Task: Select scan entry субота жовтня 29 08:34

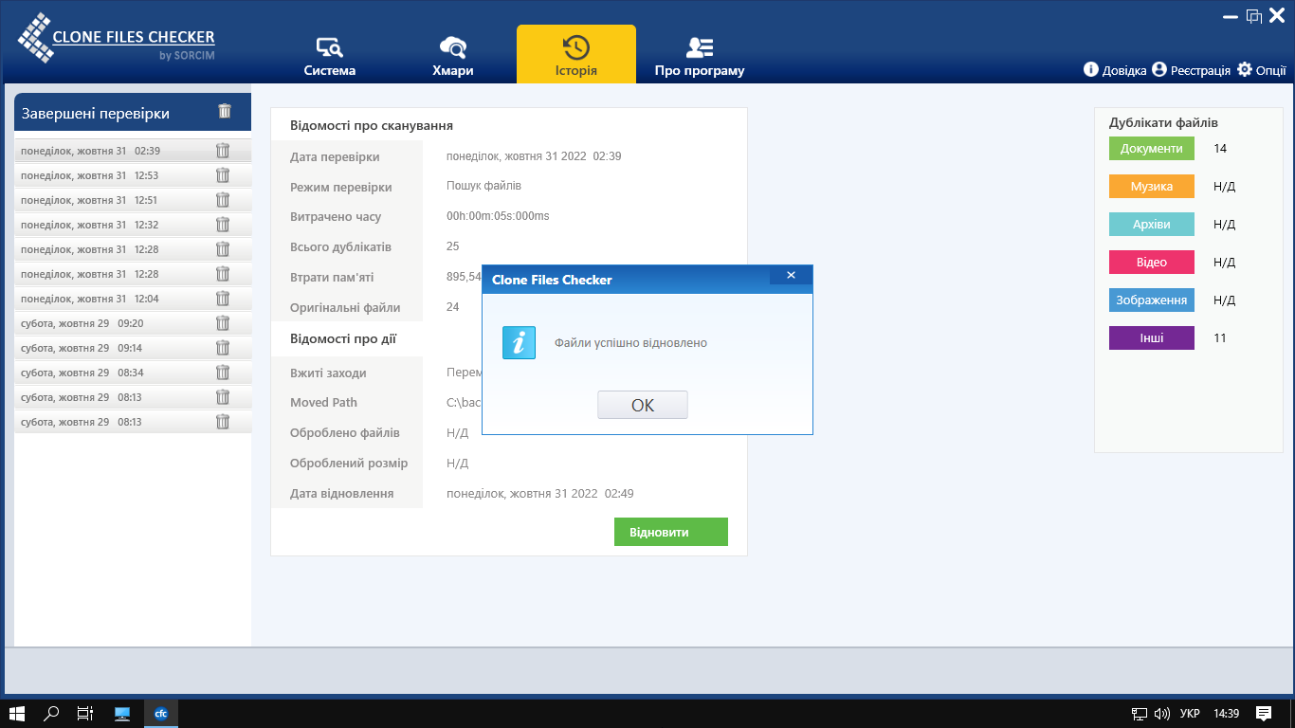Action: [133, 373]
